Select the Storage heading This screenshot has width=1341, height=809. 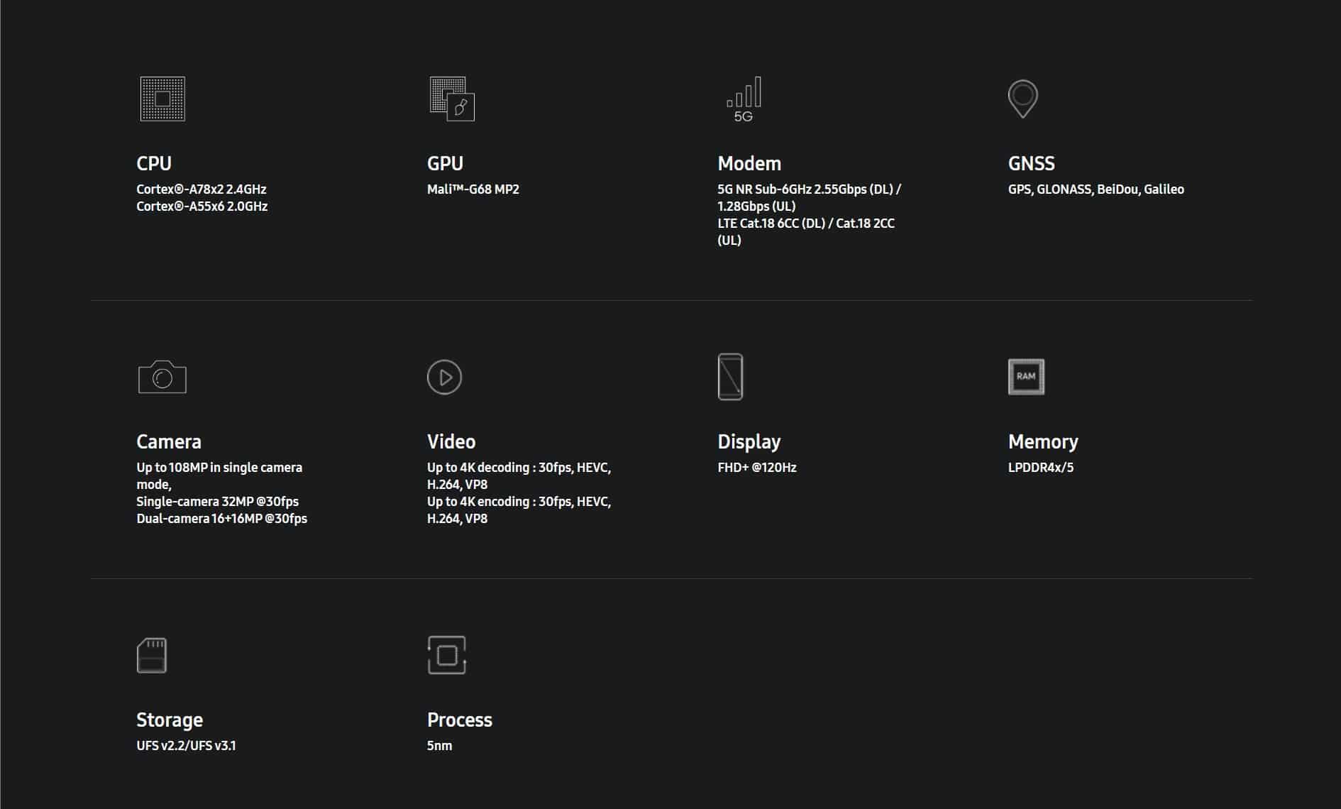tap(170, 720)
